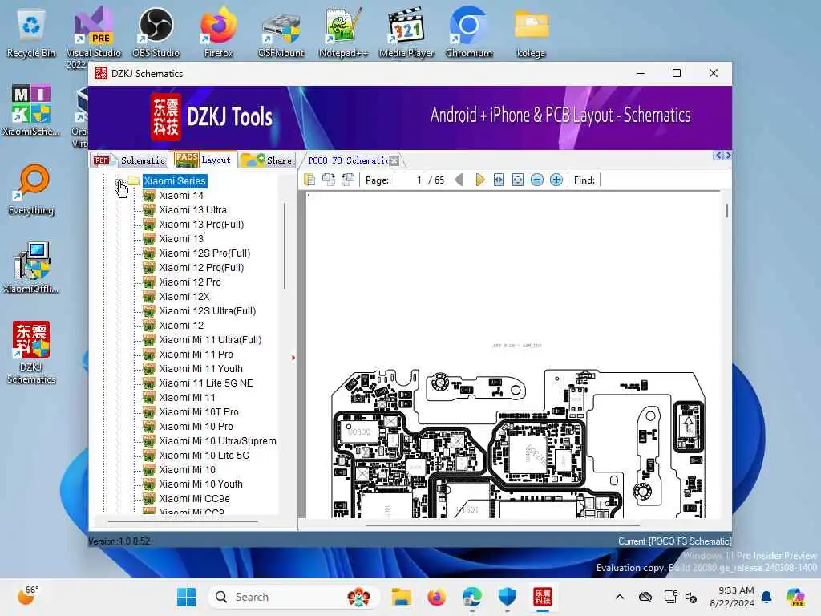821x616 pixels.
Task: Open the Windows Start menu
Action: (x=186, y=597)
